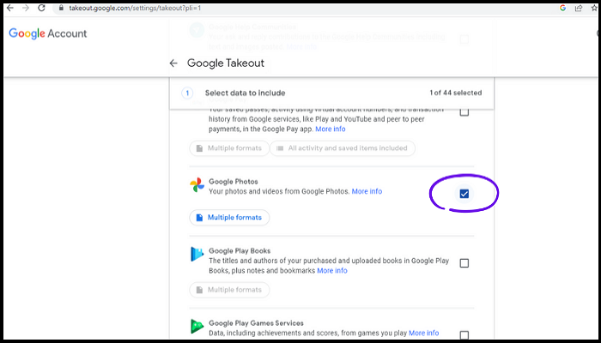
Task: Uncheck the Google Photos checkbox
Action: tap(464, 194)
